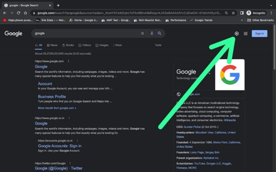276x172 pixels.
Task: Expand the More search filters menu
Action: [117, 45]
